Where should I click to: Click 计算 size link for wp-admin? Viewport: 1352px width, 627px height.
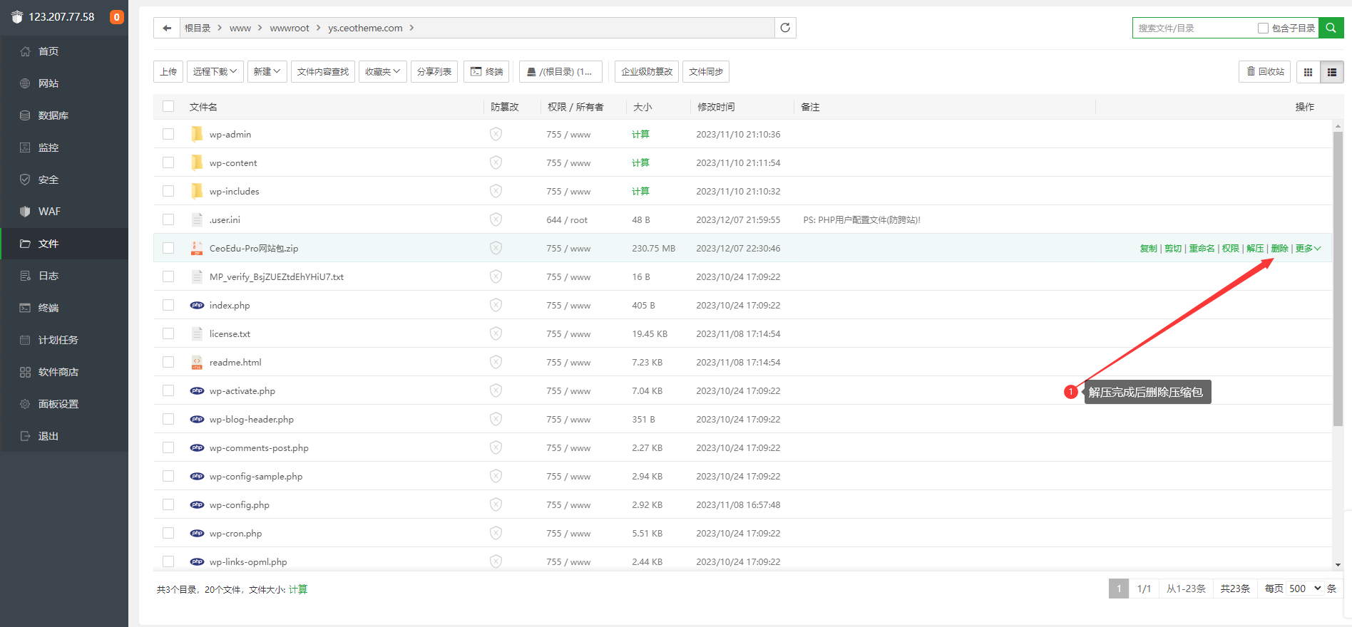tap(640, 134)
